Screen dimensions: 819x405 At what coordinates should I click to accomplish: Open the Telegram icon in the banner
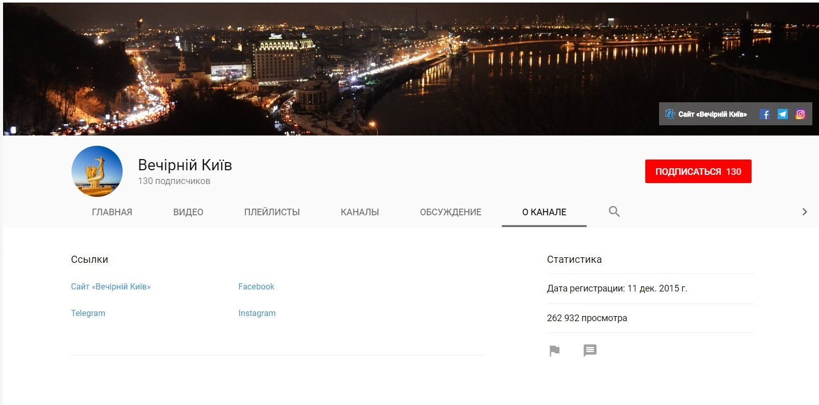[x=783, y=115]
